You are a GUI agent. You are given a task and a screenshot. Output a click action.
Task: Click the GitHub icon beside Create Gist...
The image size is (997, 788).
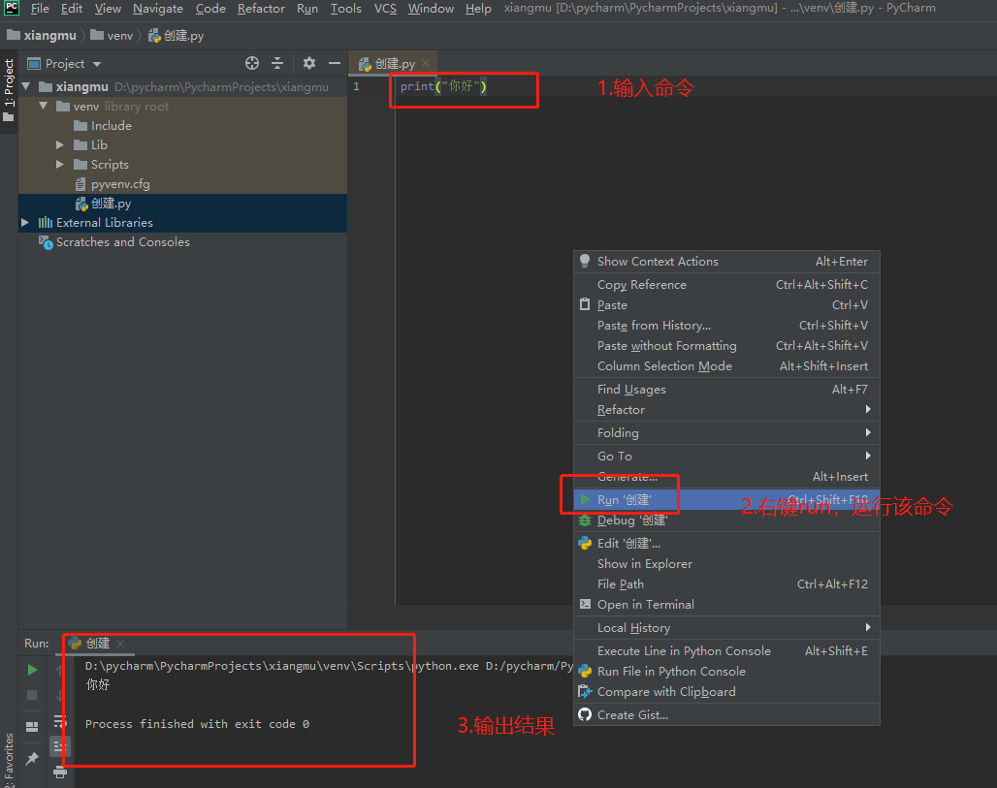pos(585,714)
